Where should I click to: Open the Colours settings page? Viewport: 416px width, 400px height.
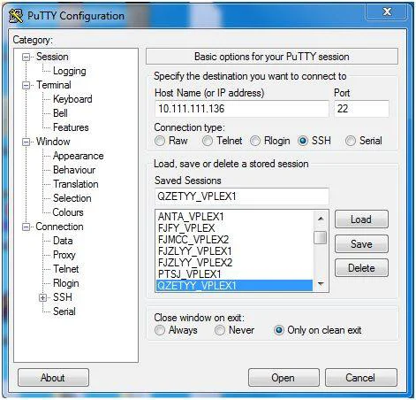[68, 212]
